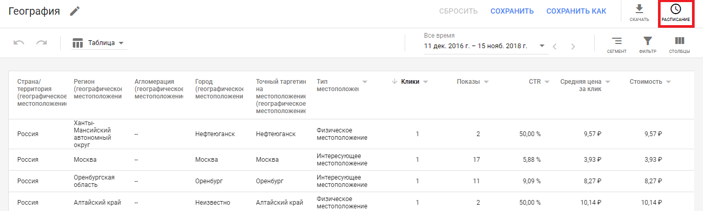Viewport: 703px width, 211px height.
Task: Click the pencil icon to rename География
Action: pos(75,11)
